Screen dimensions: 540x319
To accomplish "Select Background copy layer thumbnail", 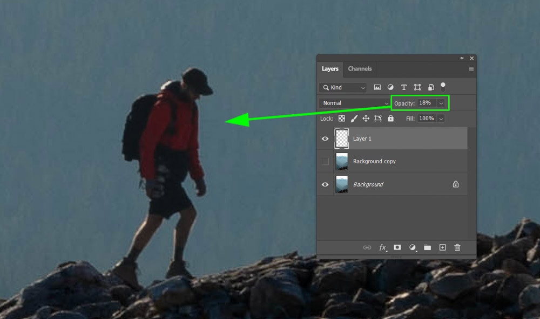I will (x=342, y=162).
